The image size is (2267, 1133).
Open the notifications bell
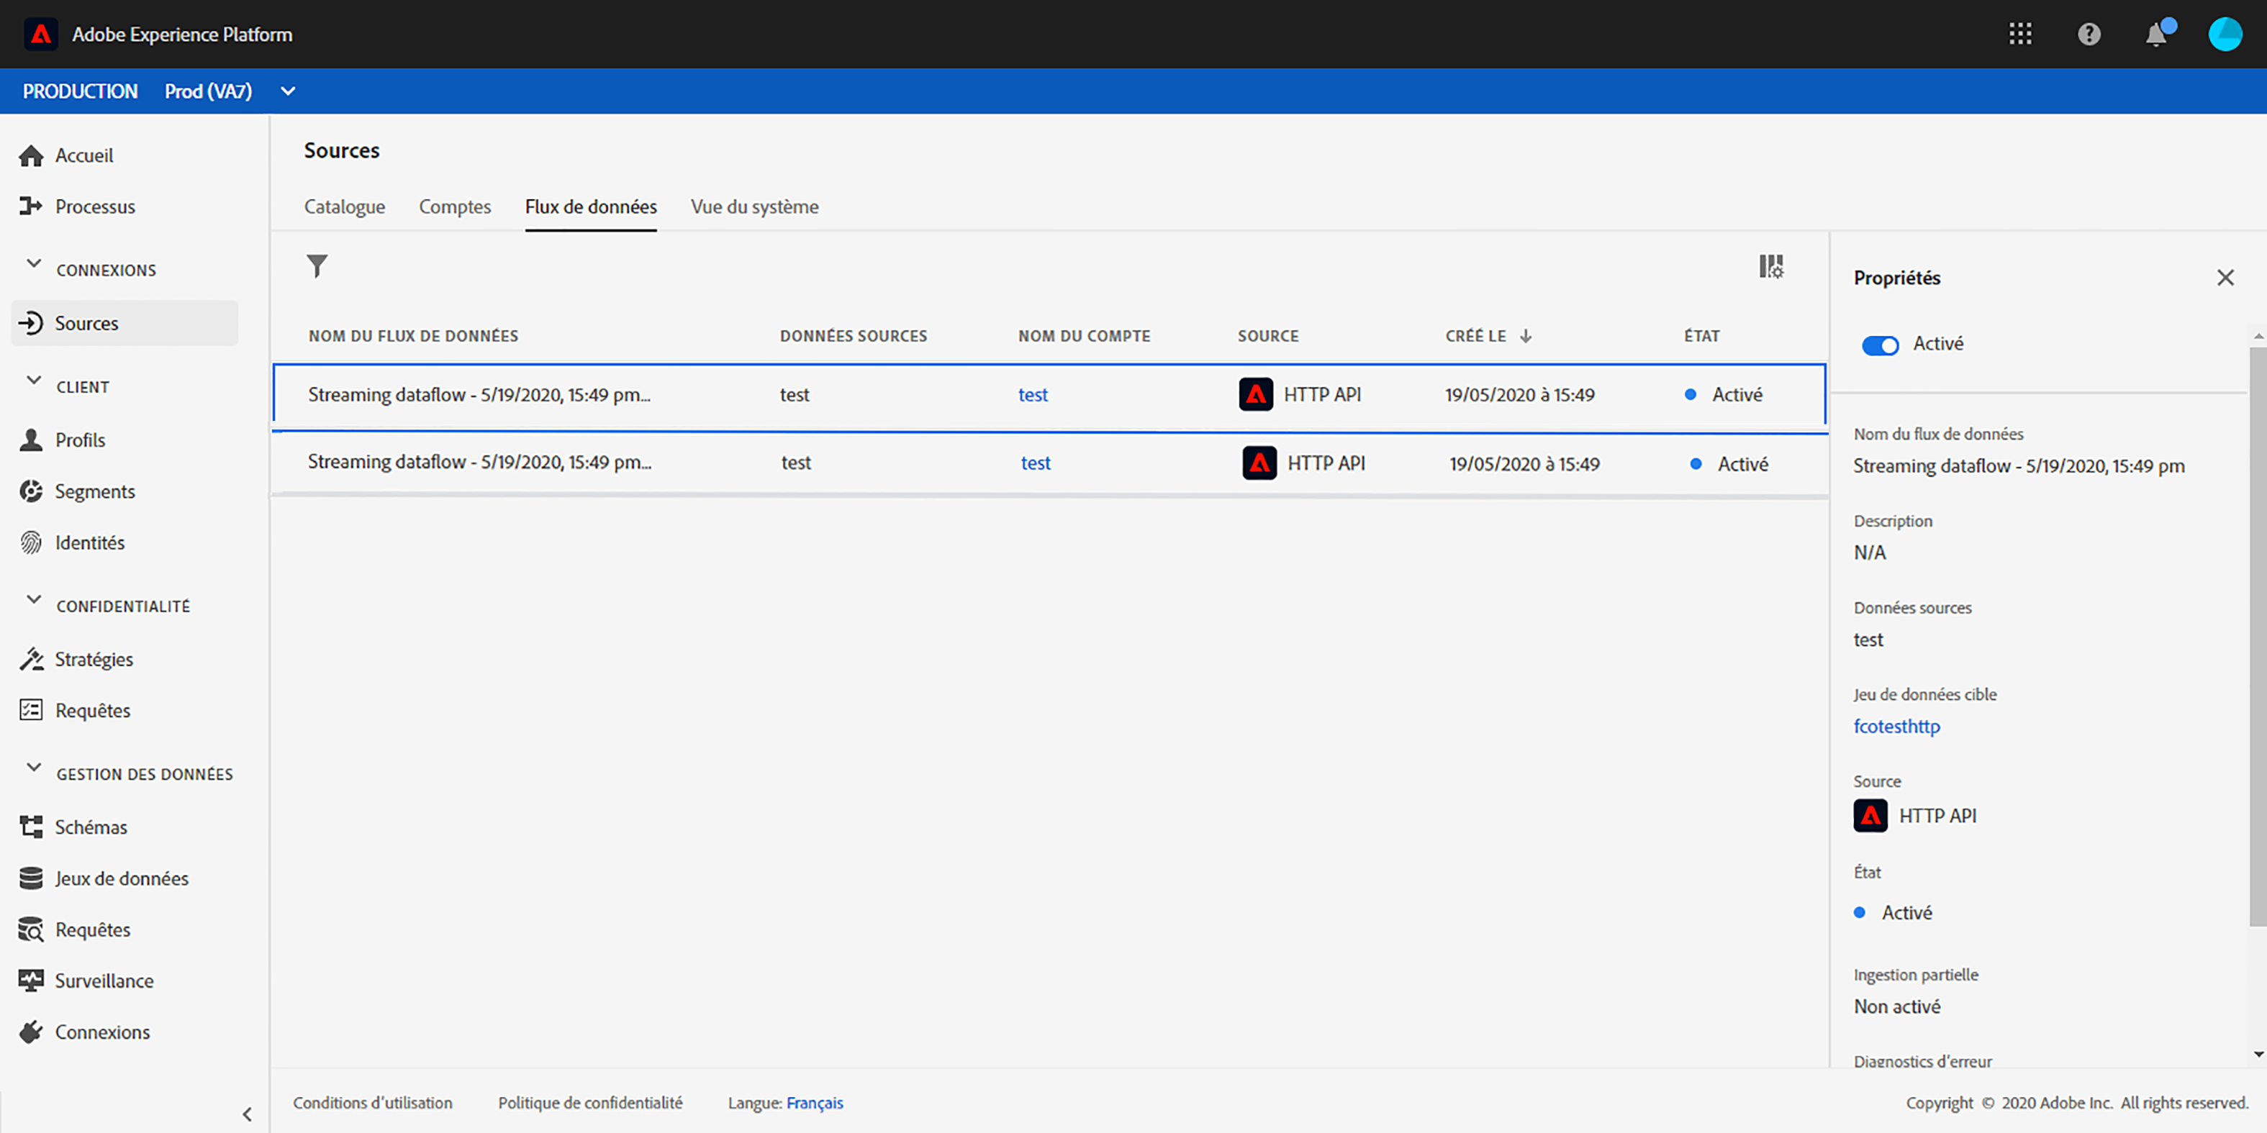coord(2155,35)
